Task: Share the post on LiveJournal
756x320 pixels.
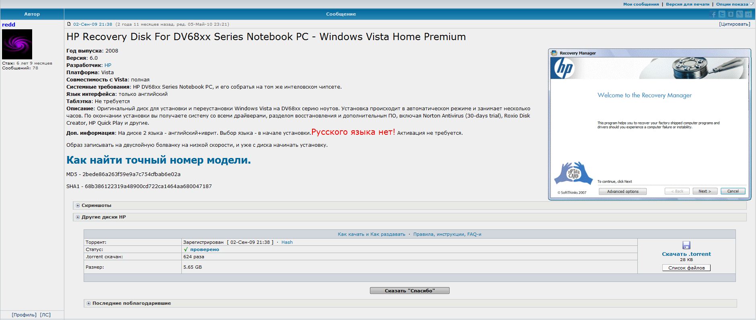Action: point(740,14)
